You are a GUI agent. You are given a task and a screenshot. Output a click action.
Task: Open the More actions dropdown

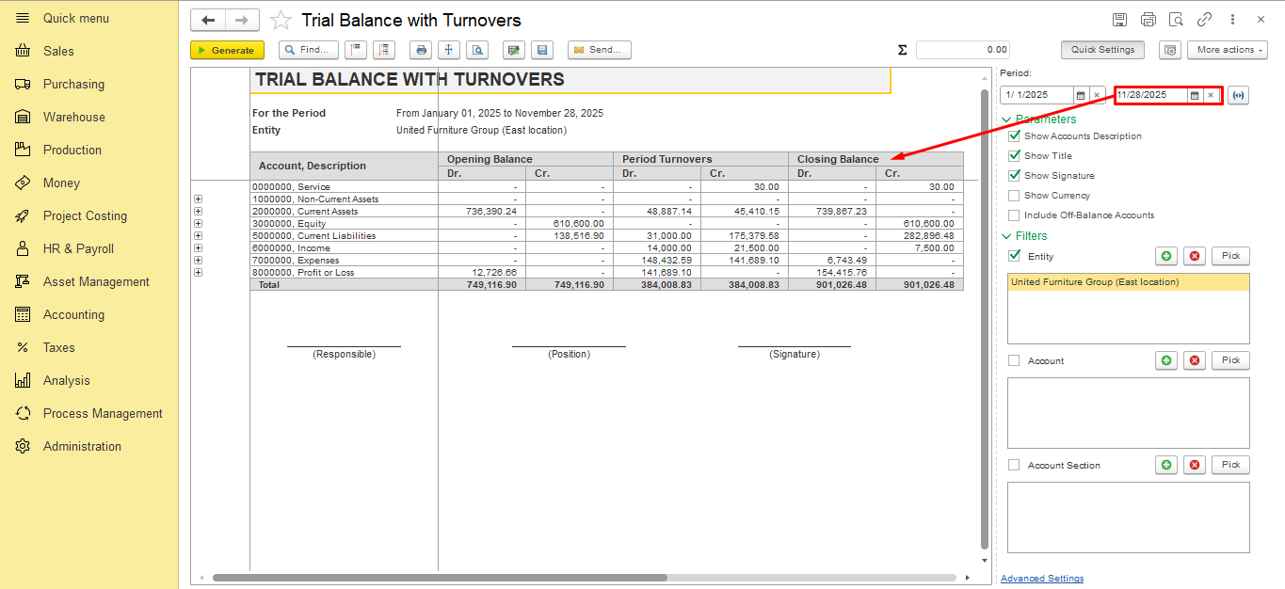[x=1227, y=50]
